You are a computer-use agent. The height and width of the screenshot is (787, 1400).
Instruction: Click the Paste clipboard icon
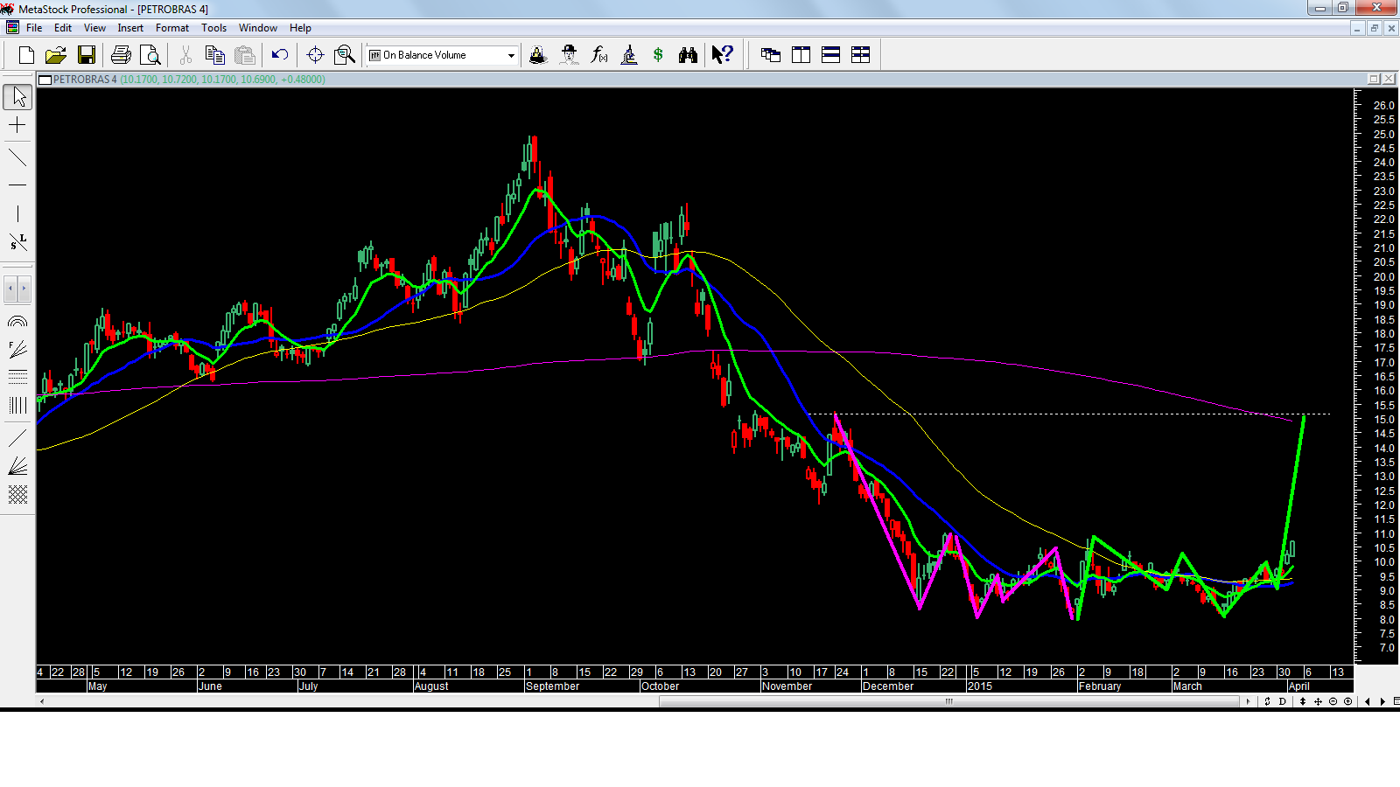point(245,55)
